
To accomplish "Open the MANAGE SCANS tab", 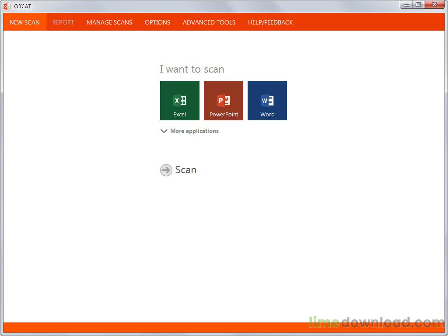I will click(109, 22).
